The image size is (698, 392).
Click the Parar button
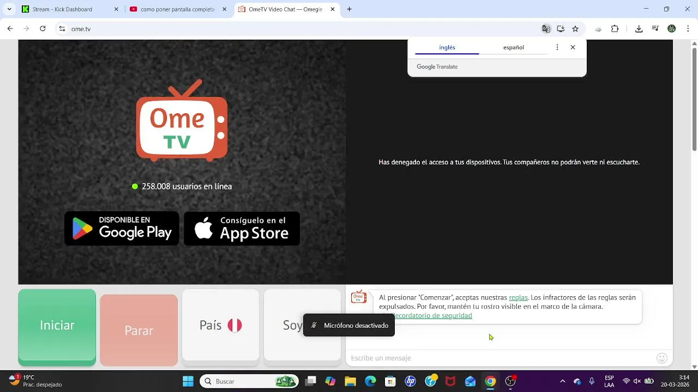coord(139,330)
